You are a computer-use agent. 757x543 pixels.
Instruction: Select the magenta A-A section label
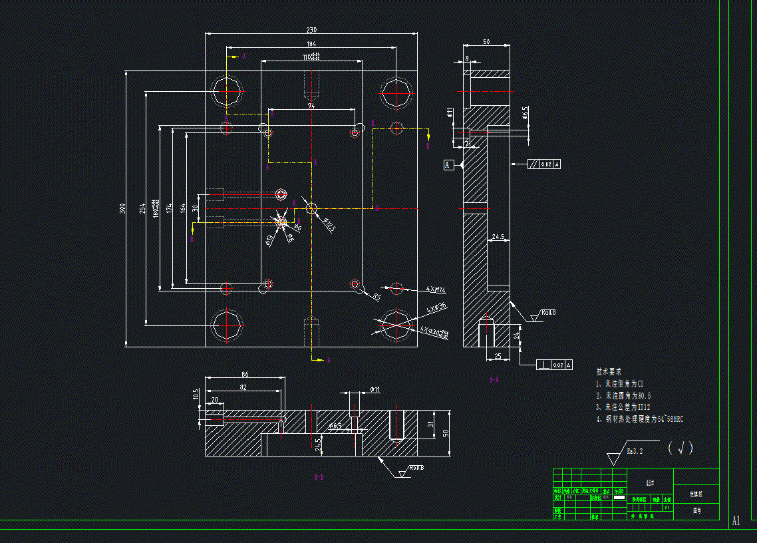tap(494, 380)
